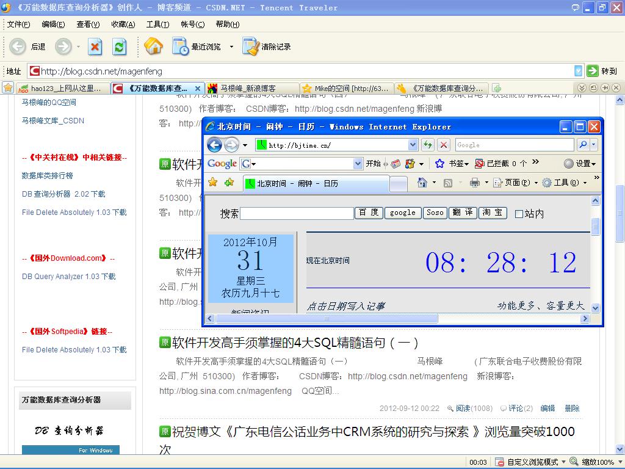625x469 pixels.
Task: Click the 百度 search button
Action: [x=369, y=213]
